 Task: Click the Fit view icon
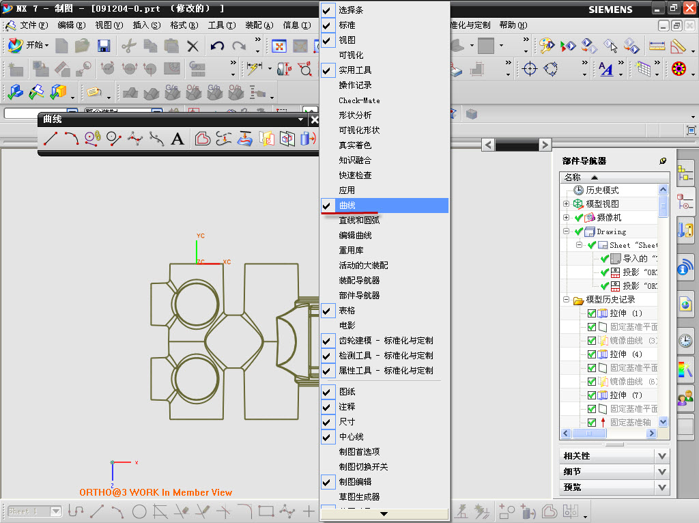tap(279, 46)
